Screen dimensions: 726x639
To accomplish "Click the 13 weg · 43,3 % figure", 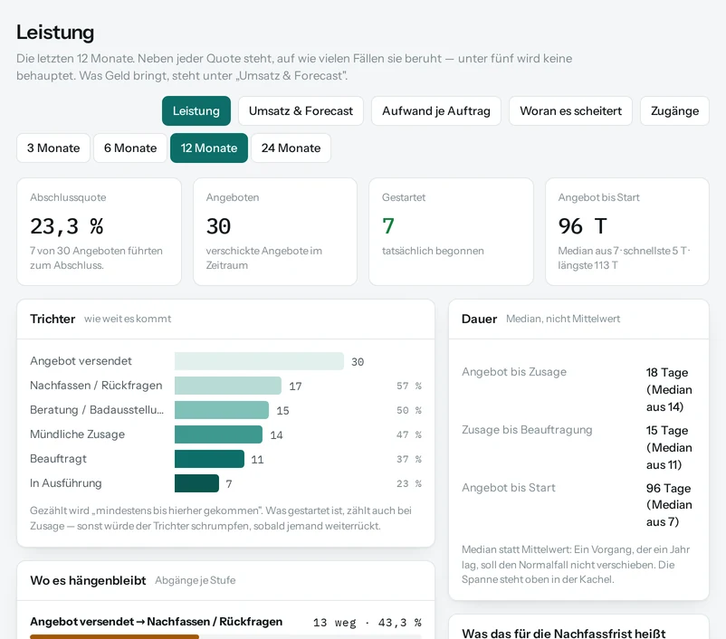I will click(368, 623).
